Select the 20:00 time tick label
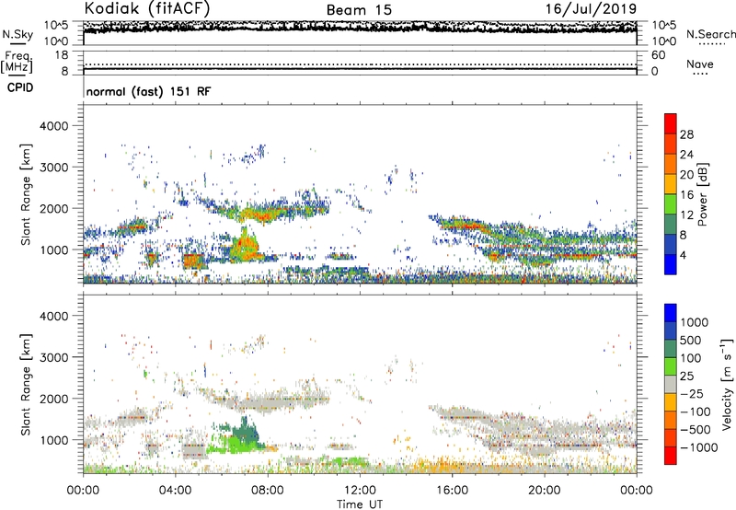This screenshot has height=510, width=736. tap(545, 491)
